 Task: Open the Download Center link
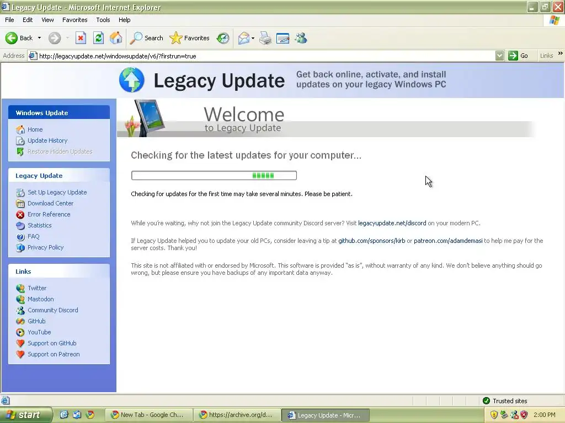50,203
